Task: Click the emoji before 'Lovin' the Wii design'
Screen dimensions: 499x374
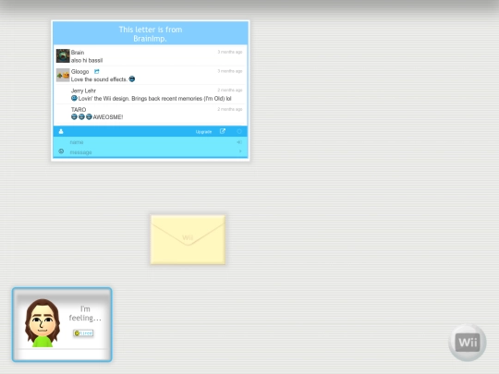Action: (74, 98)
